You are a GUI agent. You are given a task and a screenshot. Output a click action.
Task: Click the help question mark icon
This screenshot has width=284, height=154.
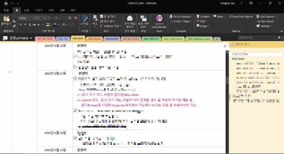point(241,3)
